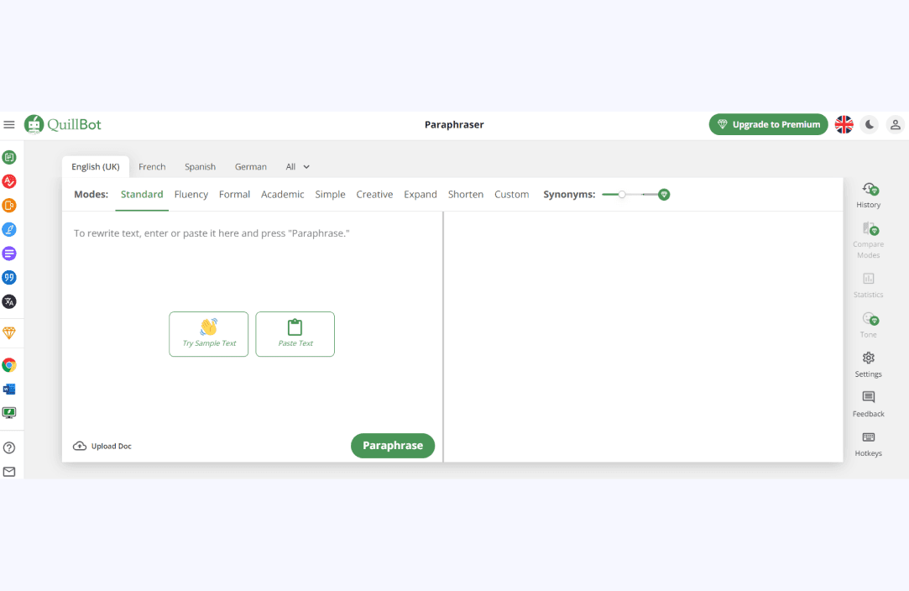
Task: Open Settings gear
Action: 869,365
